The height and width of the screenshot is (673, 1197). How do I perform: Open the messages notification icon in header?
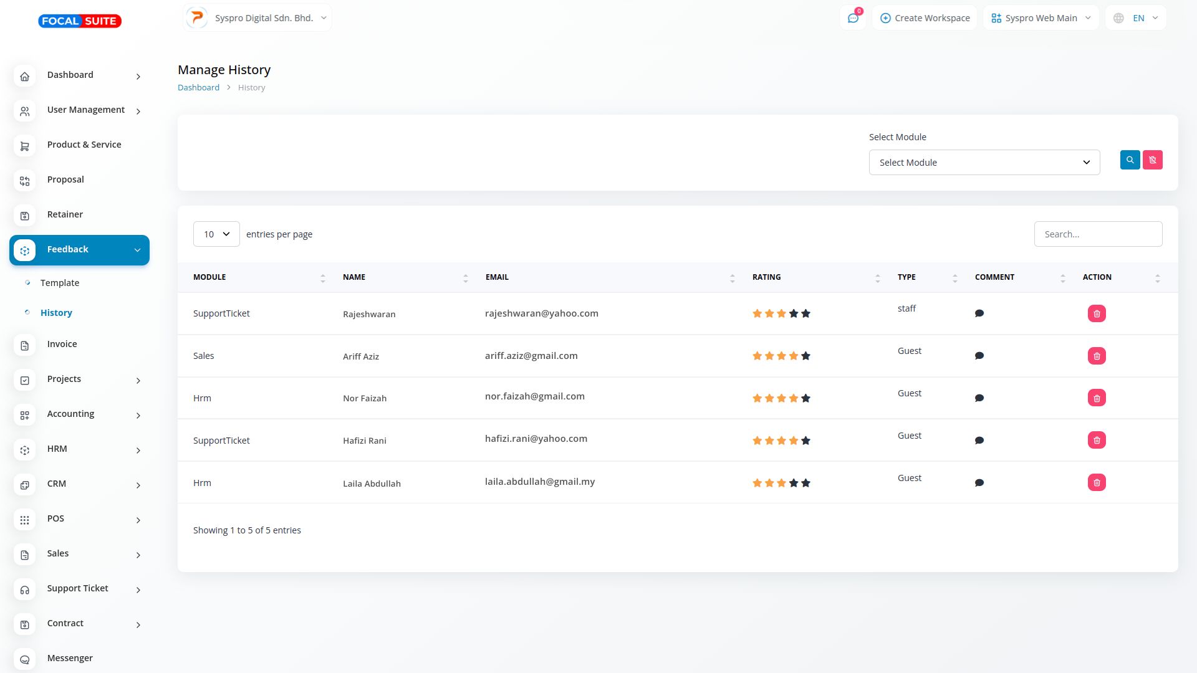[852, 18]
